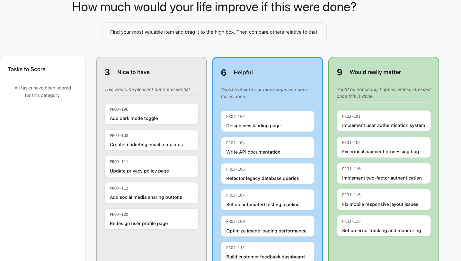The height and width of the screenshot is (261, 461).
Task: Select the "Fix critical payment processing bug" card
Action: pyautogui.click(x=383, y=147)
